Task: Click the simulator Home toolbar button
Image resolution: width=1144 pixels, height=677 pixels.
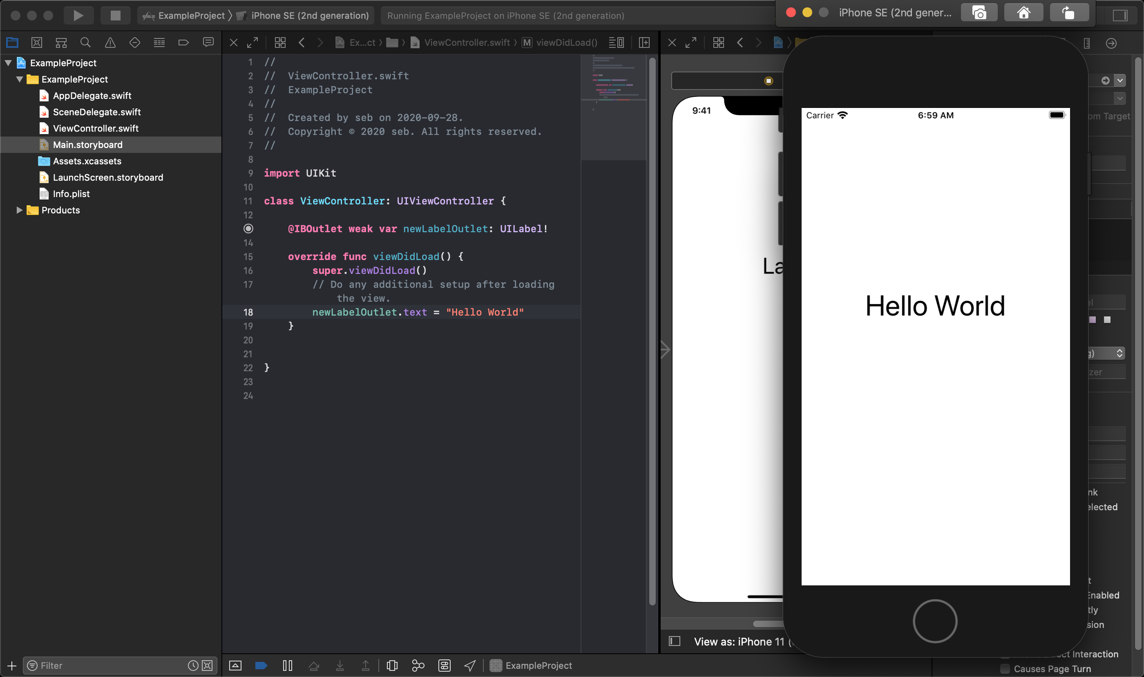Action: coord(1023,12)
